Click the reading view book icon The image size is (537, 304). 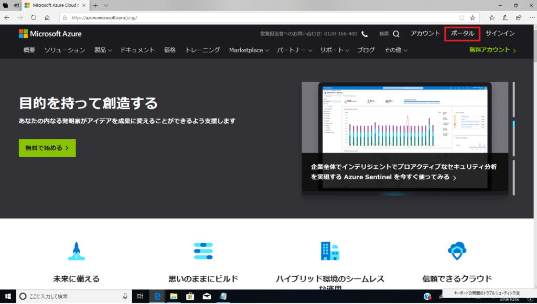point(461,17)
